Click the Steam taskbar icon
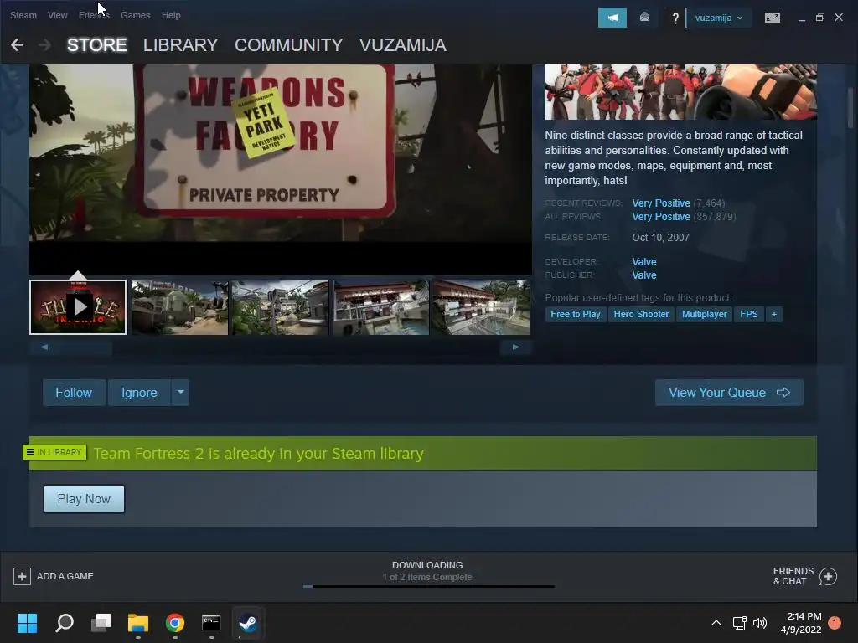This screenshot has height=643, width=858. [x=248, y=622]
